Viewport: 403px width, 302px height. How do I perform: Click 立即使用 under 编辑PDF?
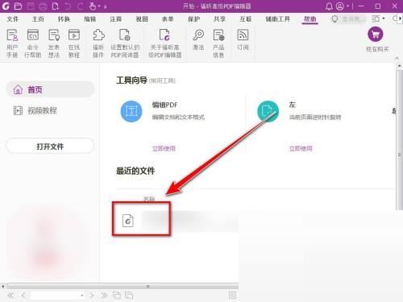164,148
